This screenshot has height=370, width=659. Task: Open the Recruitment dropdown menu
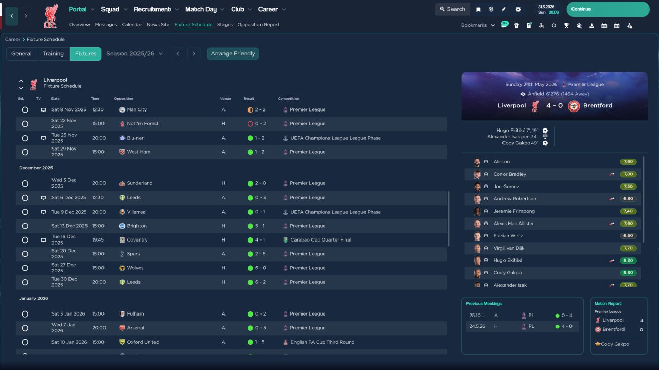tap(157, 9)
